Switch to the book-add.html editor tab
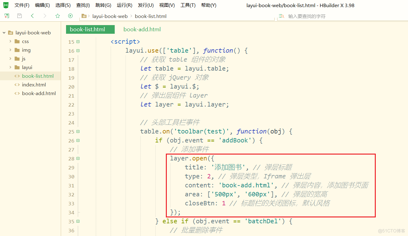408x236 pixels. coord(142,29)
